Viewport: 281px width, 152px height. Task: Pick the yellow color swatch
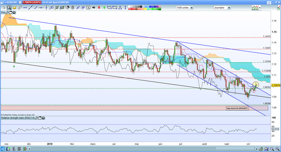[x=146, y=9]
